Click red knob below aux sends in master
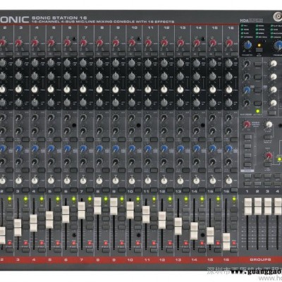The image size is (282, 282). pyautogui.click(x=247, y=124)
